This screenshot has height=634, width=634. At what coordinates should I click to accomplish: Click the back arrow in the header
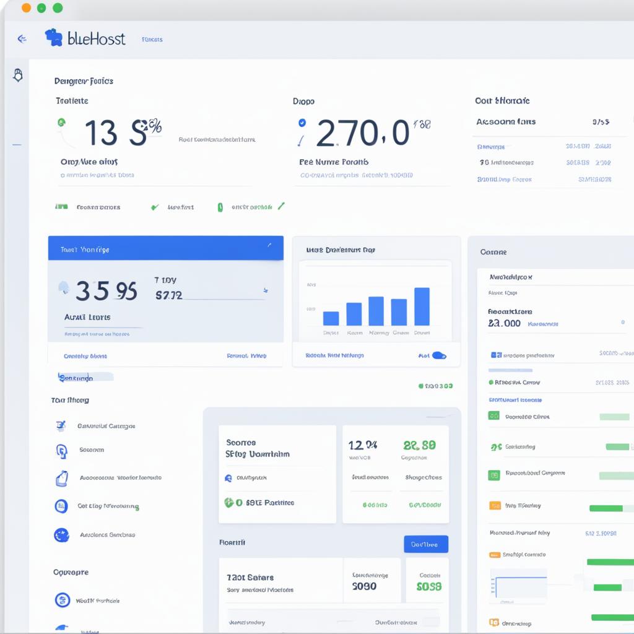tap(22, 39)
